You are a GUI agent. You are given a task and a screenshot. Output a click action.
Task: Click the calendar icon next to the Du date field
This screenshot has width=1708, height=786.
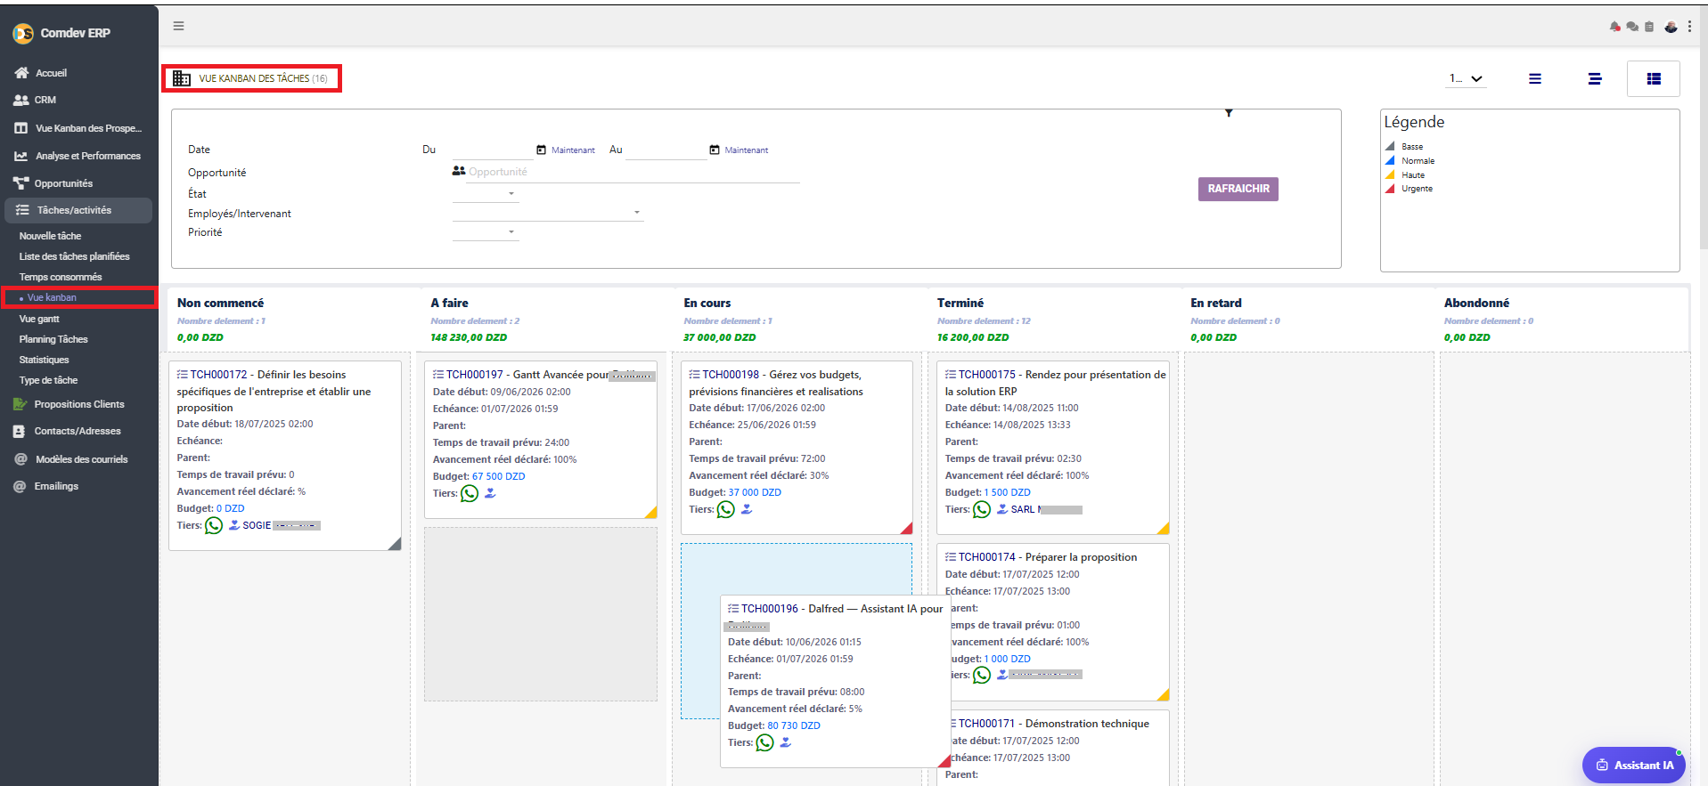pos(541,150)
